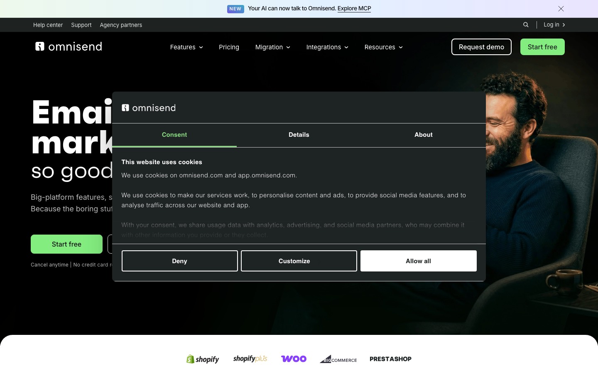
Task: Click the Shopify logo
Action: 203,359
